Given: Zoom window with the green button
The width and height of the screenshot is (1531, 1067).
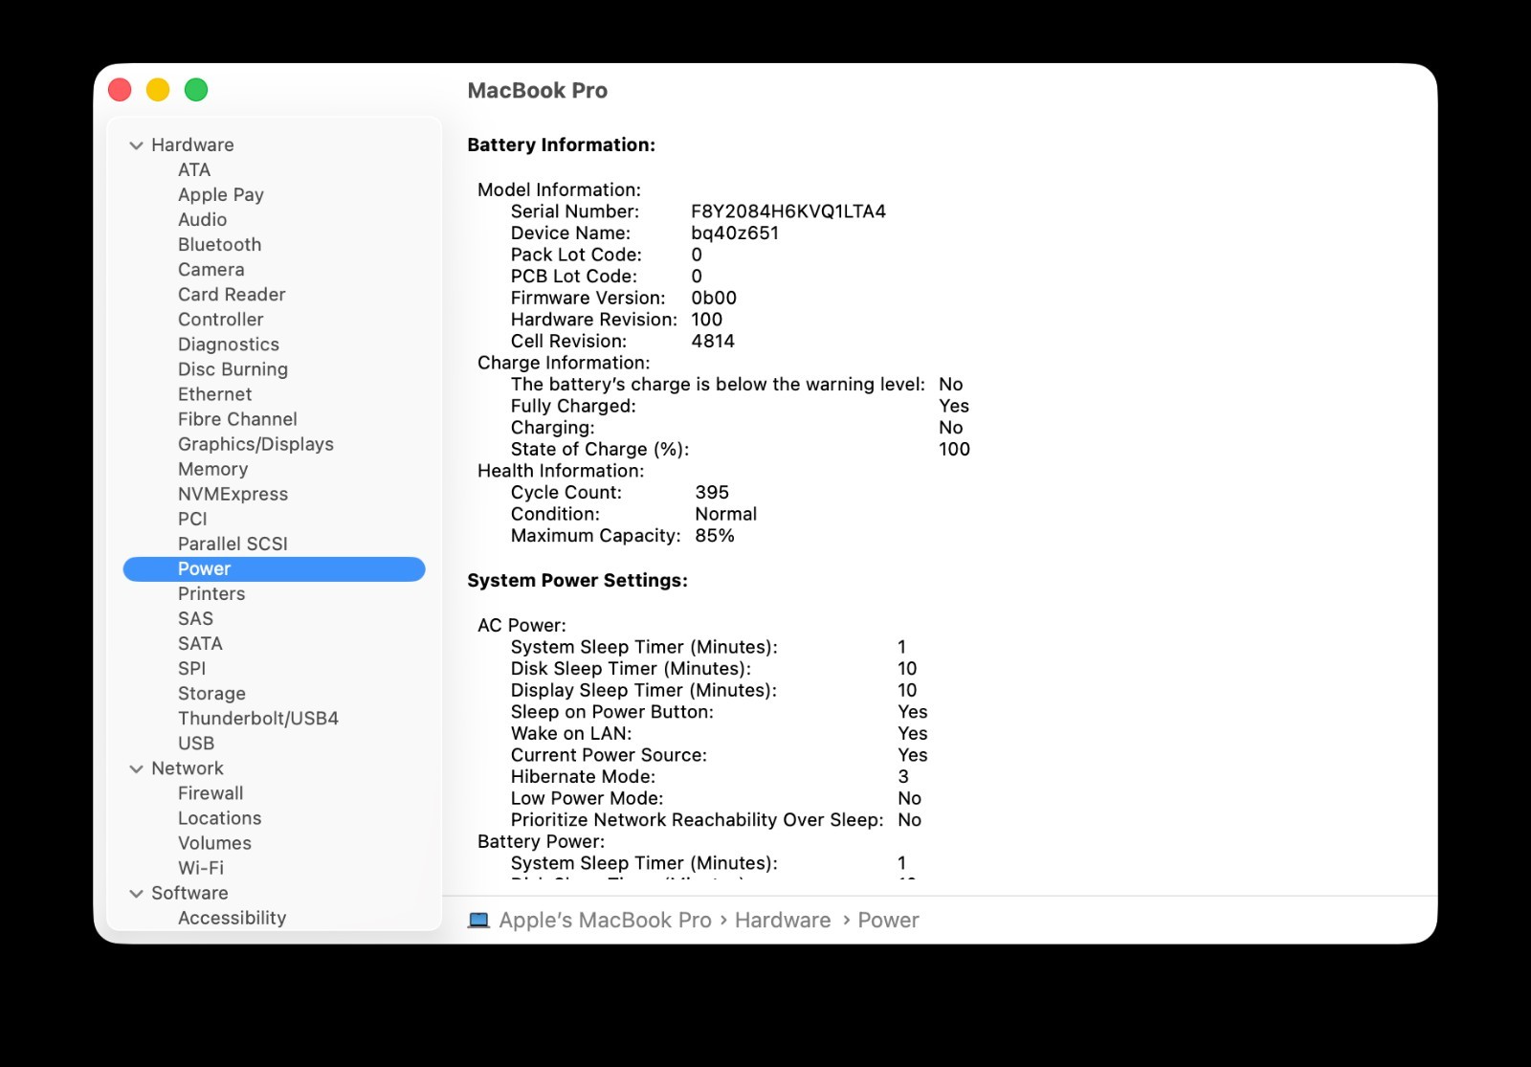Looking at the screenshot, I should (x=196, y=90).
